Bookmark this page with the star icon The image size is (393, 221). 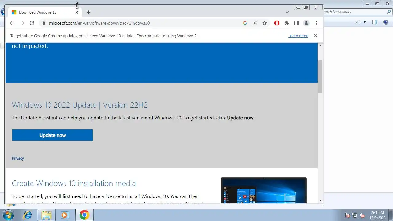(x=265, y=23)
